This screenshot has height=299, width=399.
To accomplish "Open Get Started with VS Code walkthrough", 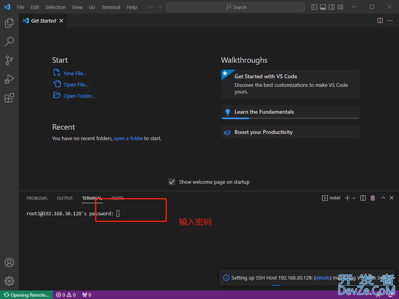I will pos(290,84).
